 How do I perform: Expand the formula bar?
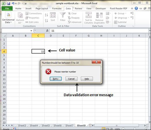click(x=150, y=31)
